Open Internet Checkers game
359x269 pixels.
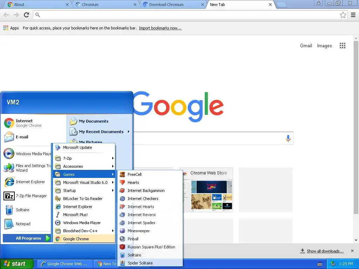pyautogui.click(x=150, y=199)
